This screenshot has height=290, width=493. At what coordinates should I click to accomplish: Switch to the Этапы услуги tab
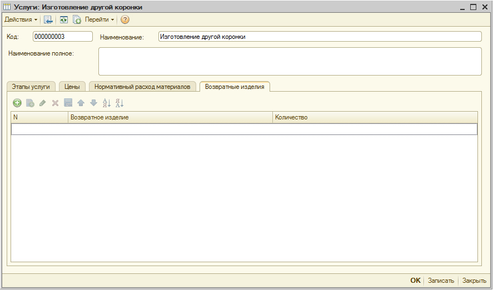[31, 87]
